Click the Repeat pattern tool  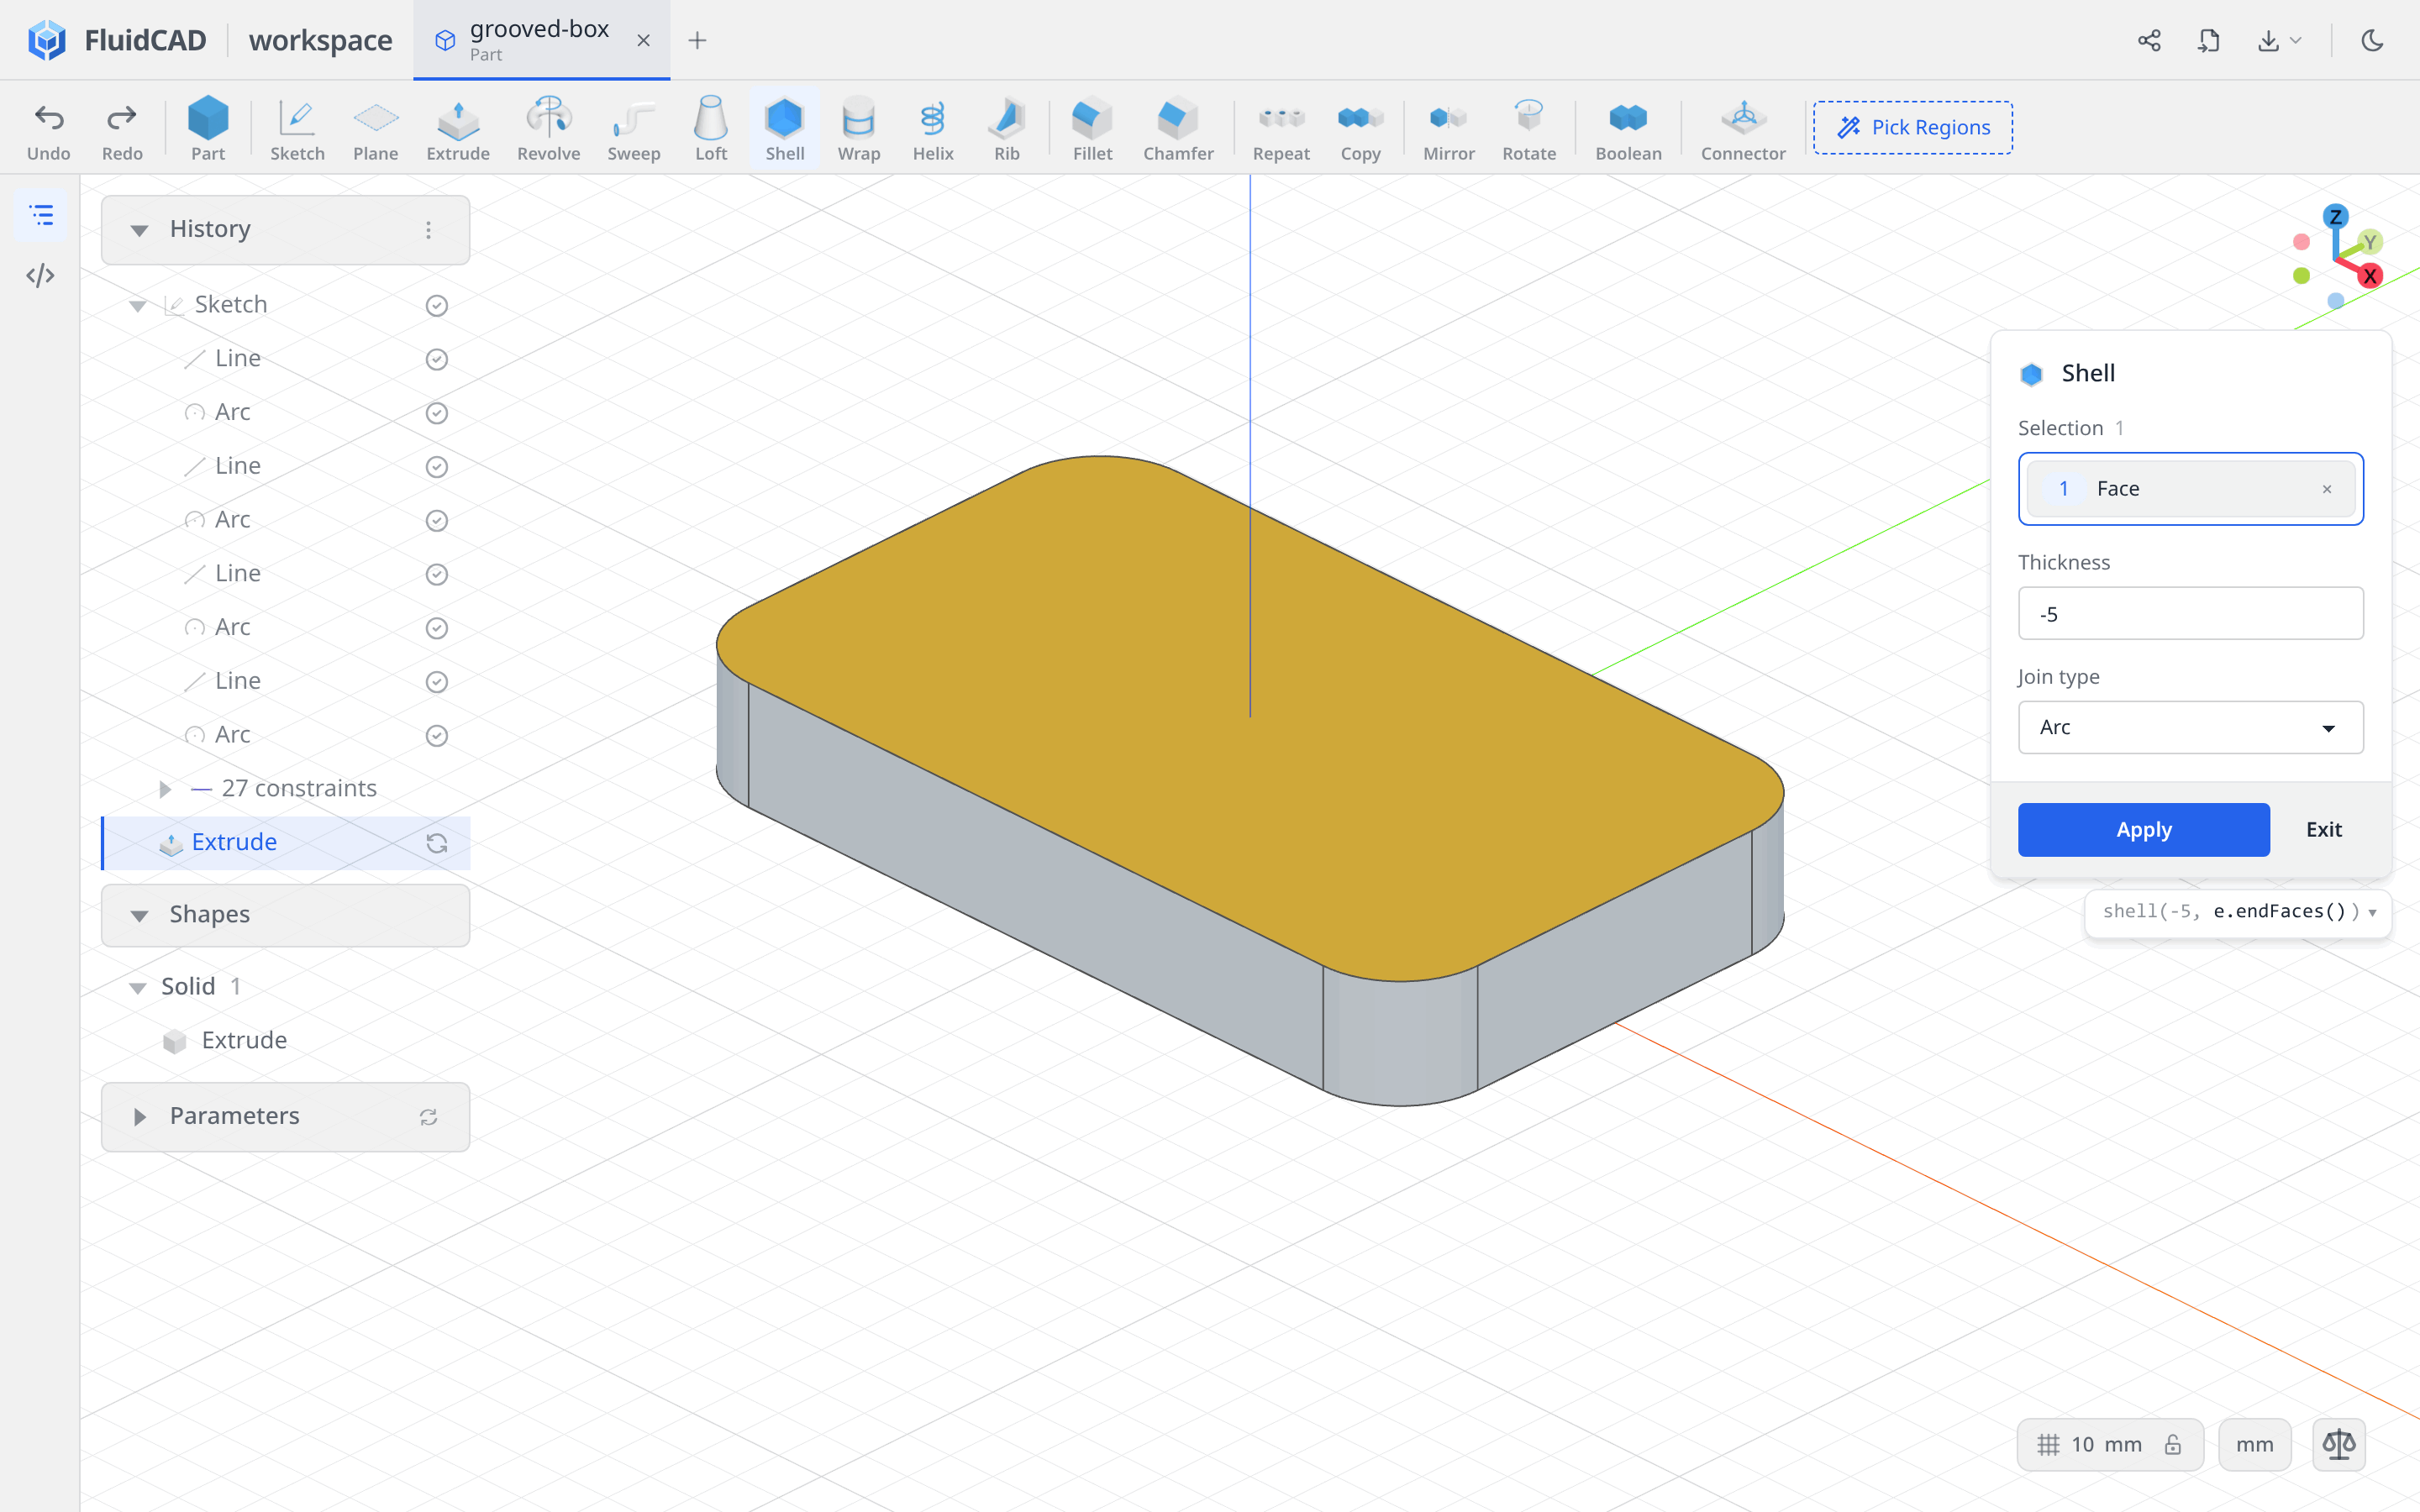coord(1281,129)
